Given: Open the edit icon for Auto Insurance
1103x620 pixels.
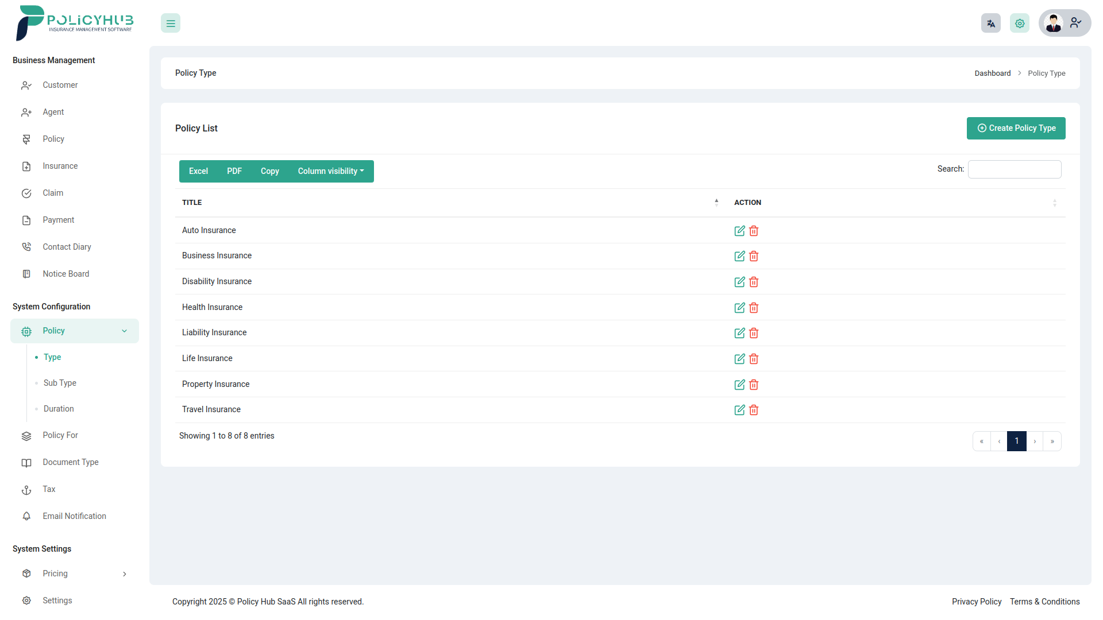Looking at the screenshot, I should pyautogui.click(x=739, y=231).
